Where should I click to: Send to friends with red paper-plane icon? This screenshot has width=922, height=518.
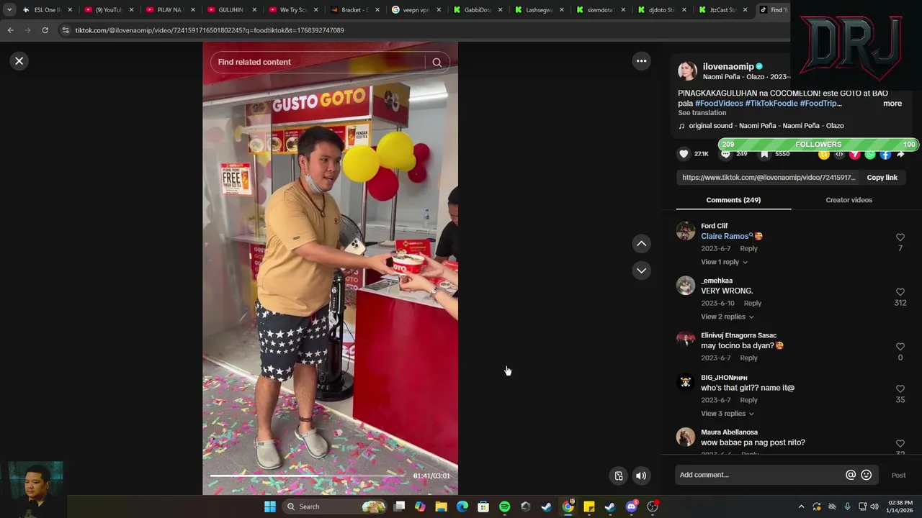(854, 154)
